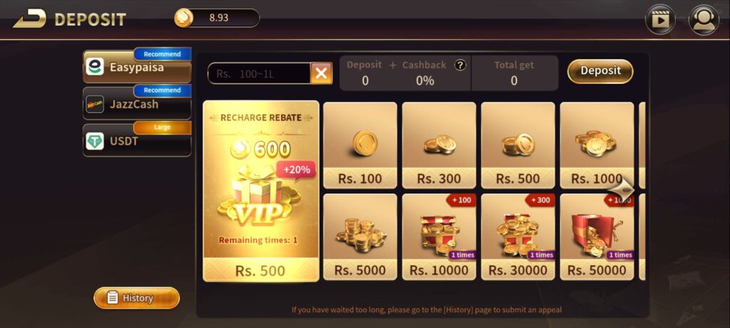Image resolution: width=730 pixels, height=328 pixels.
Task: Select the Rs. 30000 package with +300 bonus
Action: click(x=518, y=237)
